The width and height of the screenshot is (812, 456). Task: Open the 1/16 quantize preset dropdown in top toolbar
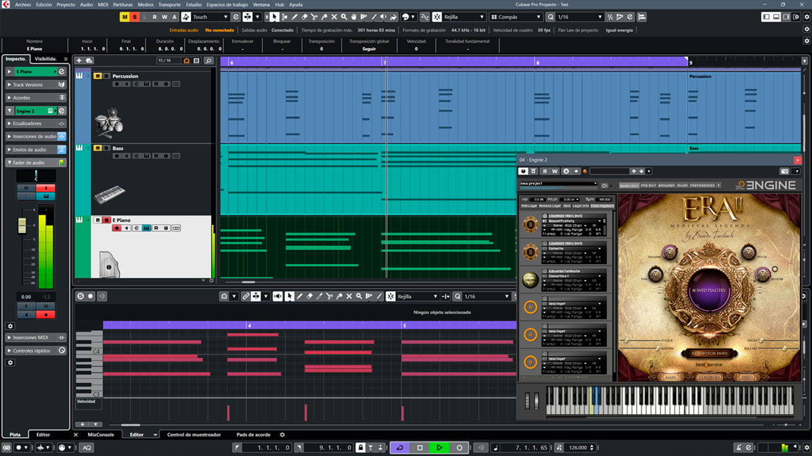coord(579,17)
